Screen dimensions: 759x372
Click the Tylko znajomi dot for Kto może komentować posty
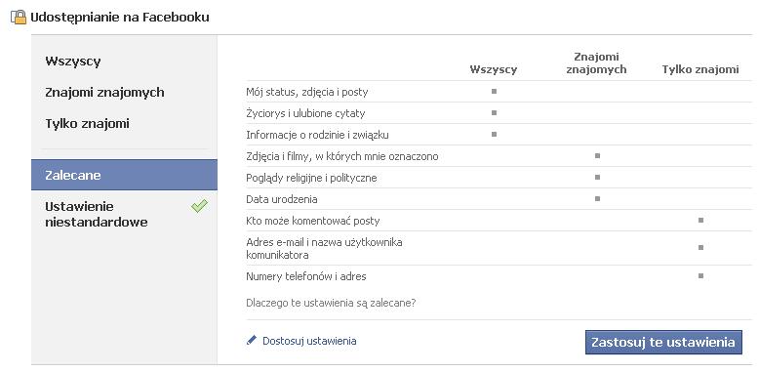pos(700,221)
